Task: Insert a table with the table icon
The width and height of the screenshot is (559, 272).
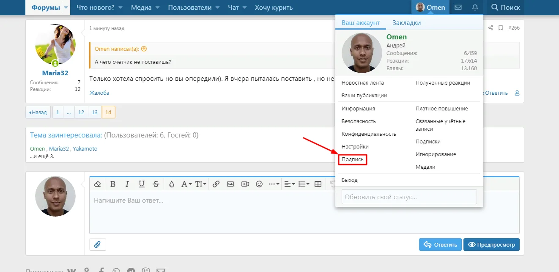Action: 318,184
